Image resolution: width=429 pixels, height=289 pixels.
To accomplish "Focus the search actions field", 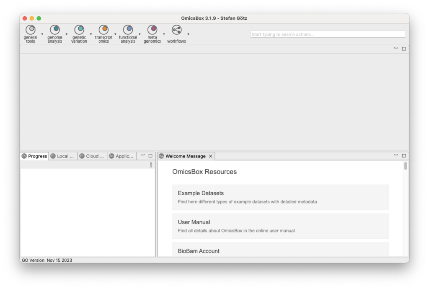I will (328, 34).
